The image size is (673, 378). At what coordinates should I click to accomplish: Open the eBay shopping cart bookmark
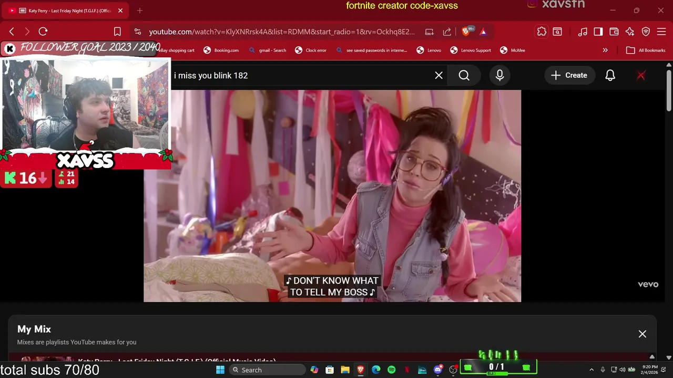click(x=177, y=50)
